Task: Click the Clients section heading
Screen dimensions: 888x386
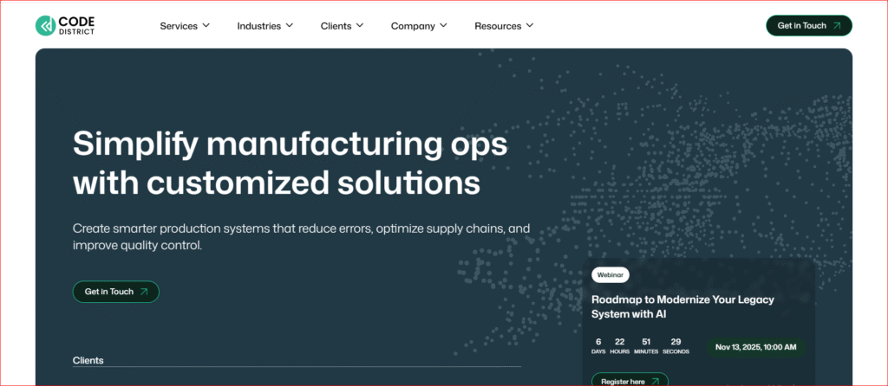Action: click(88, 360)
